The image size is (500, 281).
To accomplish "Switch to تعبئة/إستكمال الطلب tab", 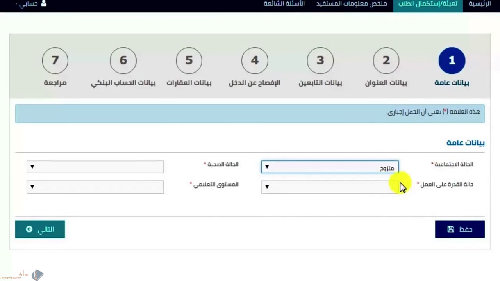I will [428, 4].
